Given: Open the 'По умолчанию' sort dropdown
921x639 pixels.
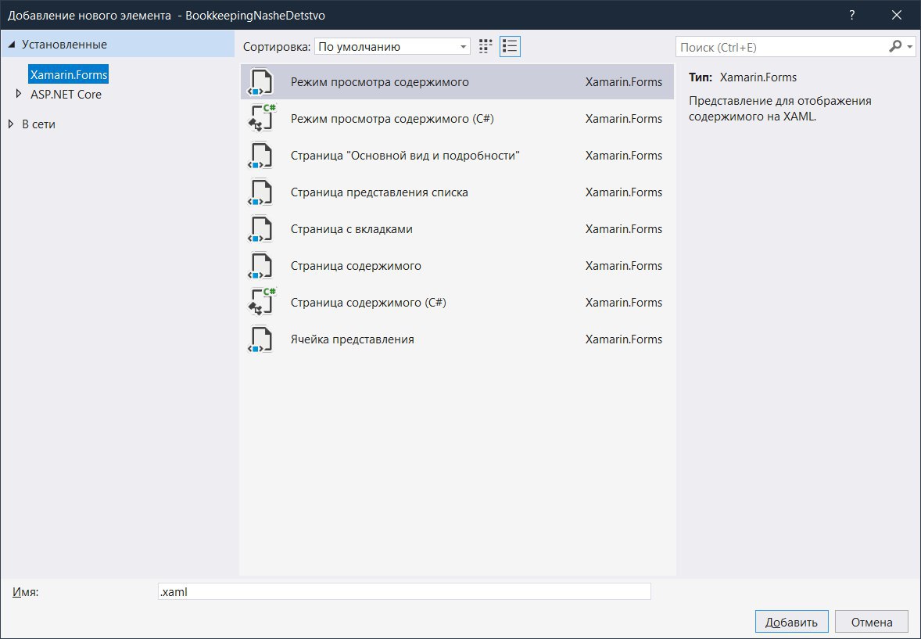Looking at the screenshot, I should 392,46.
